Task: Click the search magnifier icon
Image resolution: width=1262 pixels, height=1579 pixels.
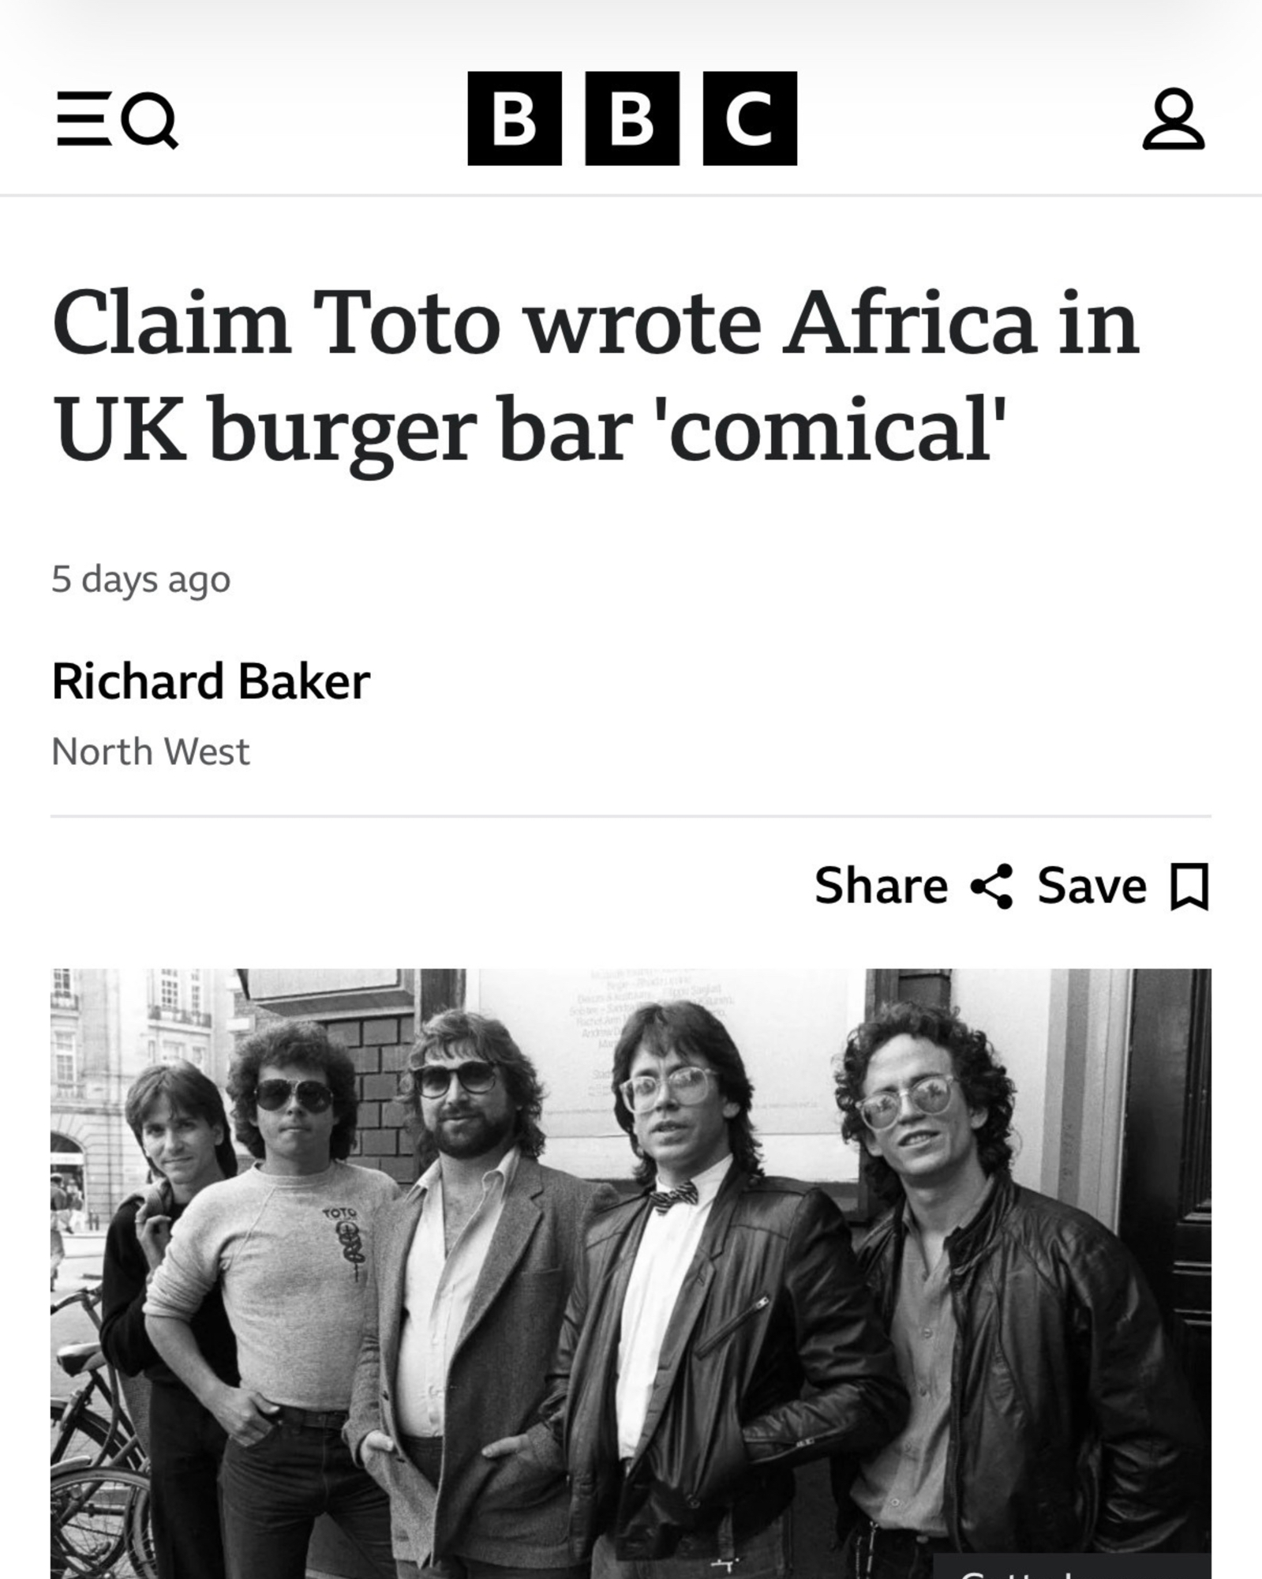Action: pyautogui.click(x=151, y=120)
